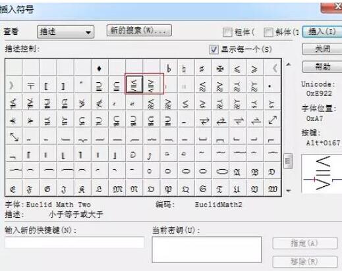Click the 当前密钥(U) list box
Viewport: 342px width, 271px height.
pos(206,249)
